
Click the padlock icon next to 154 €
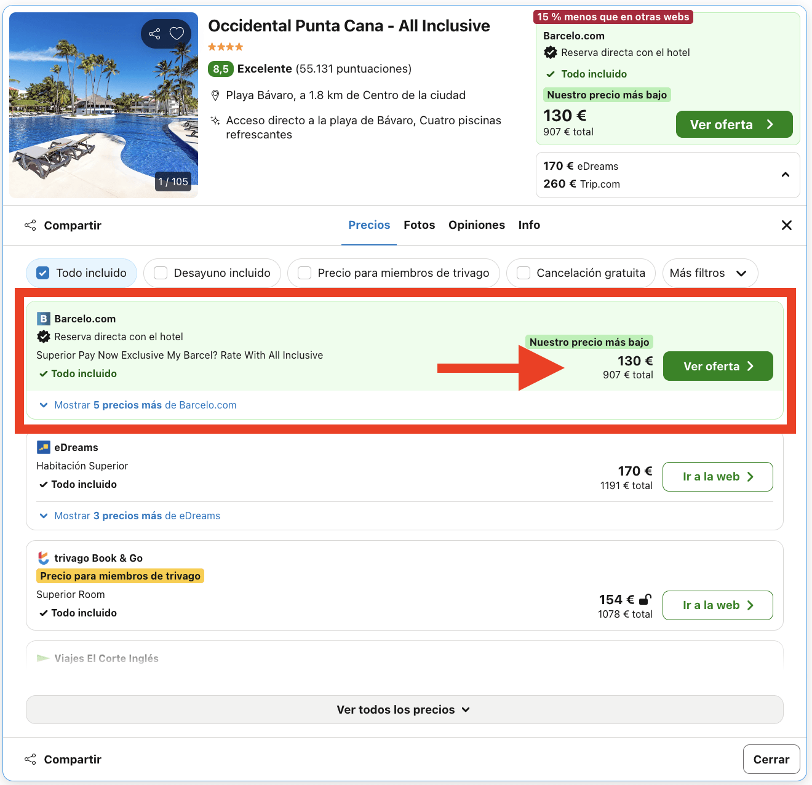[x=645, y=599]
